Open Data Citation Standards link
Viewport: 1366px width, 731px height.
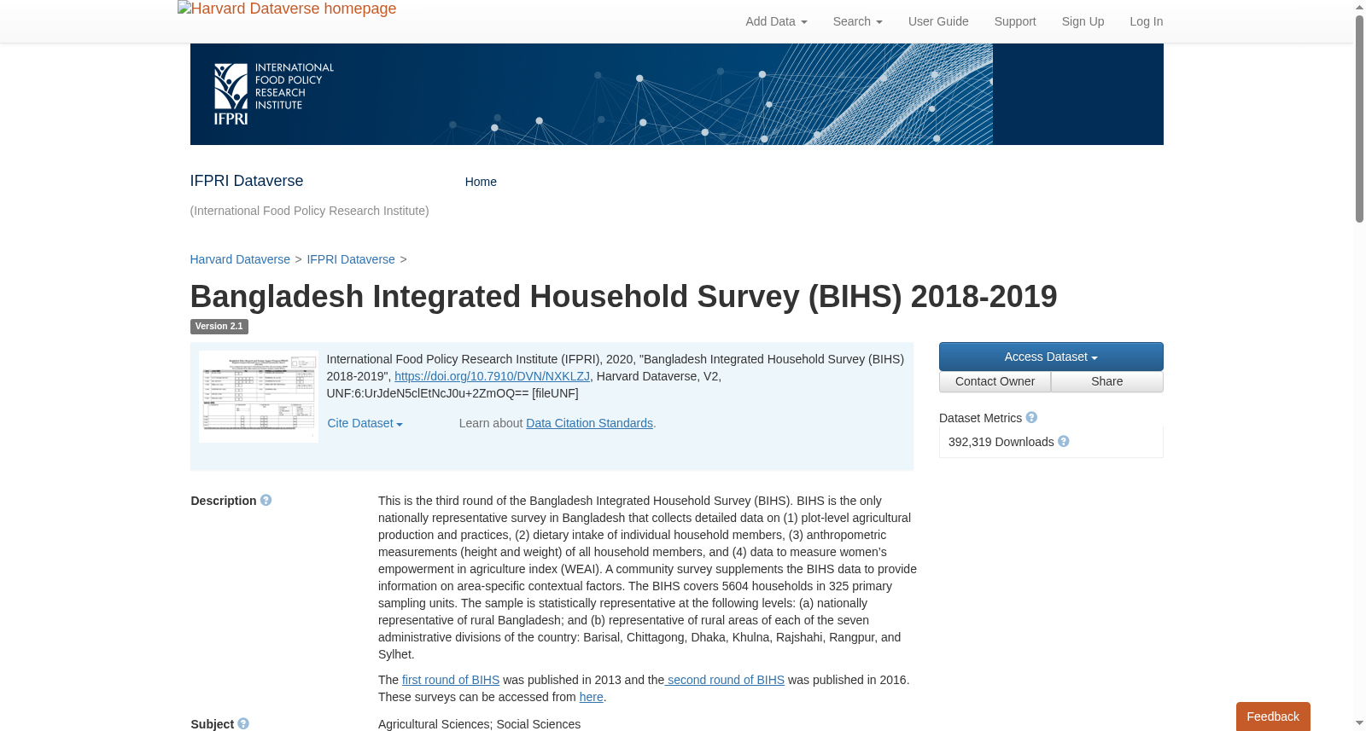pyautogui.click(x=589, y=423)
